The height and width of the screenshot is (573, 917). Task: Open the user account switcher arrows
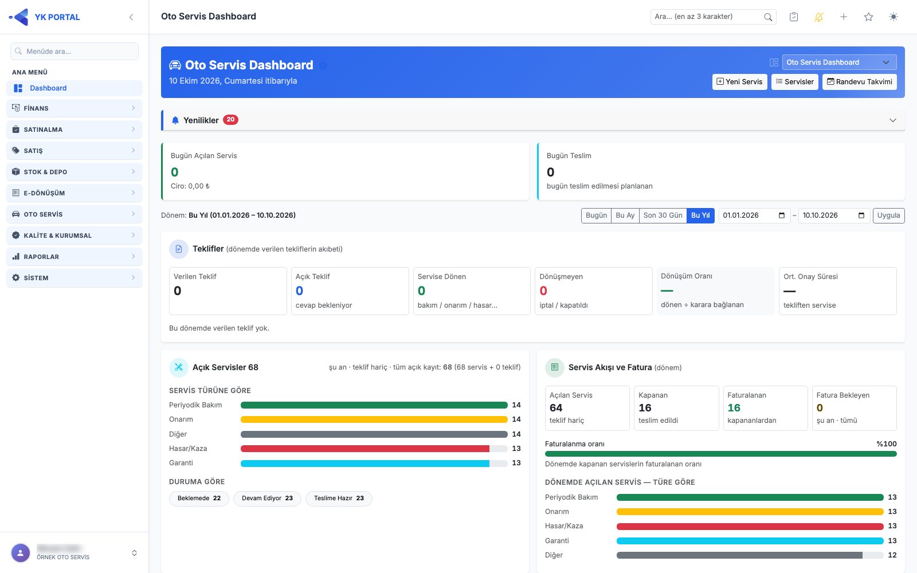[134, 553]
